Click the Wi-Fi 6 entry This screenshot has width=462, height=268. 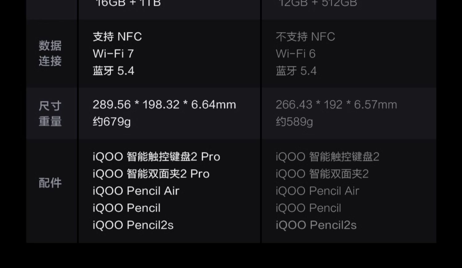(x=296, y=54)
